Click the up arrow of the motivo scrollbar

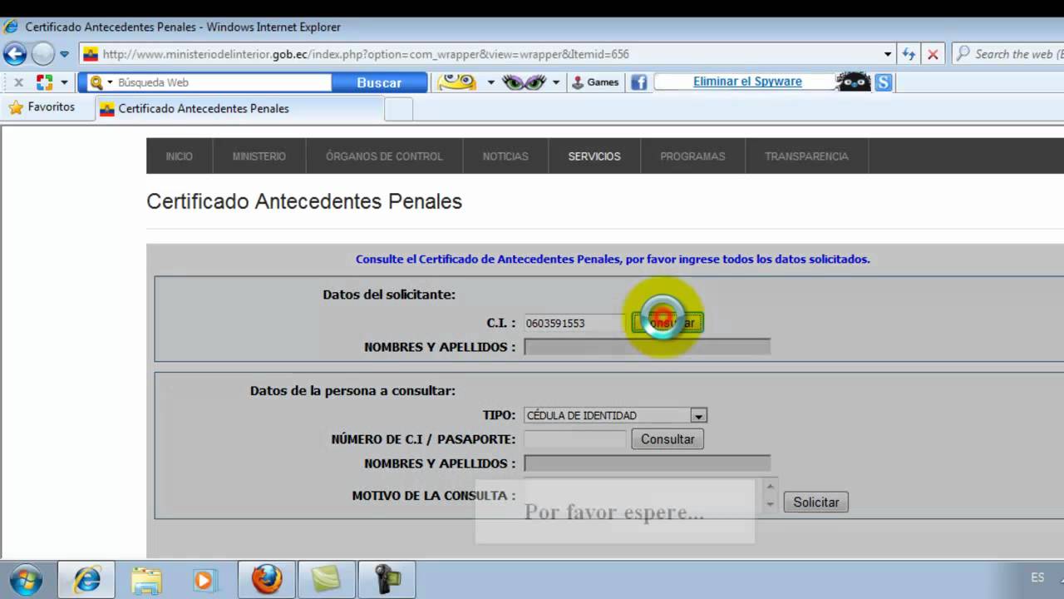click(771, 487)
